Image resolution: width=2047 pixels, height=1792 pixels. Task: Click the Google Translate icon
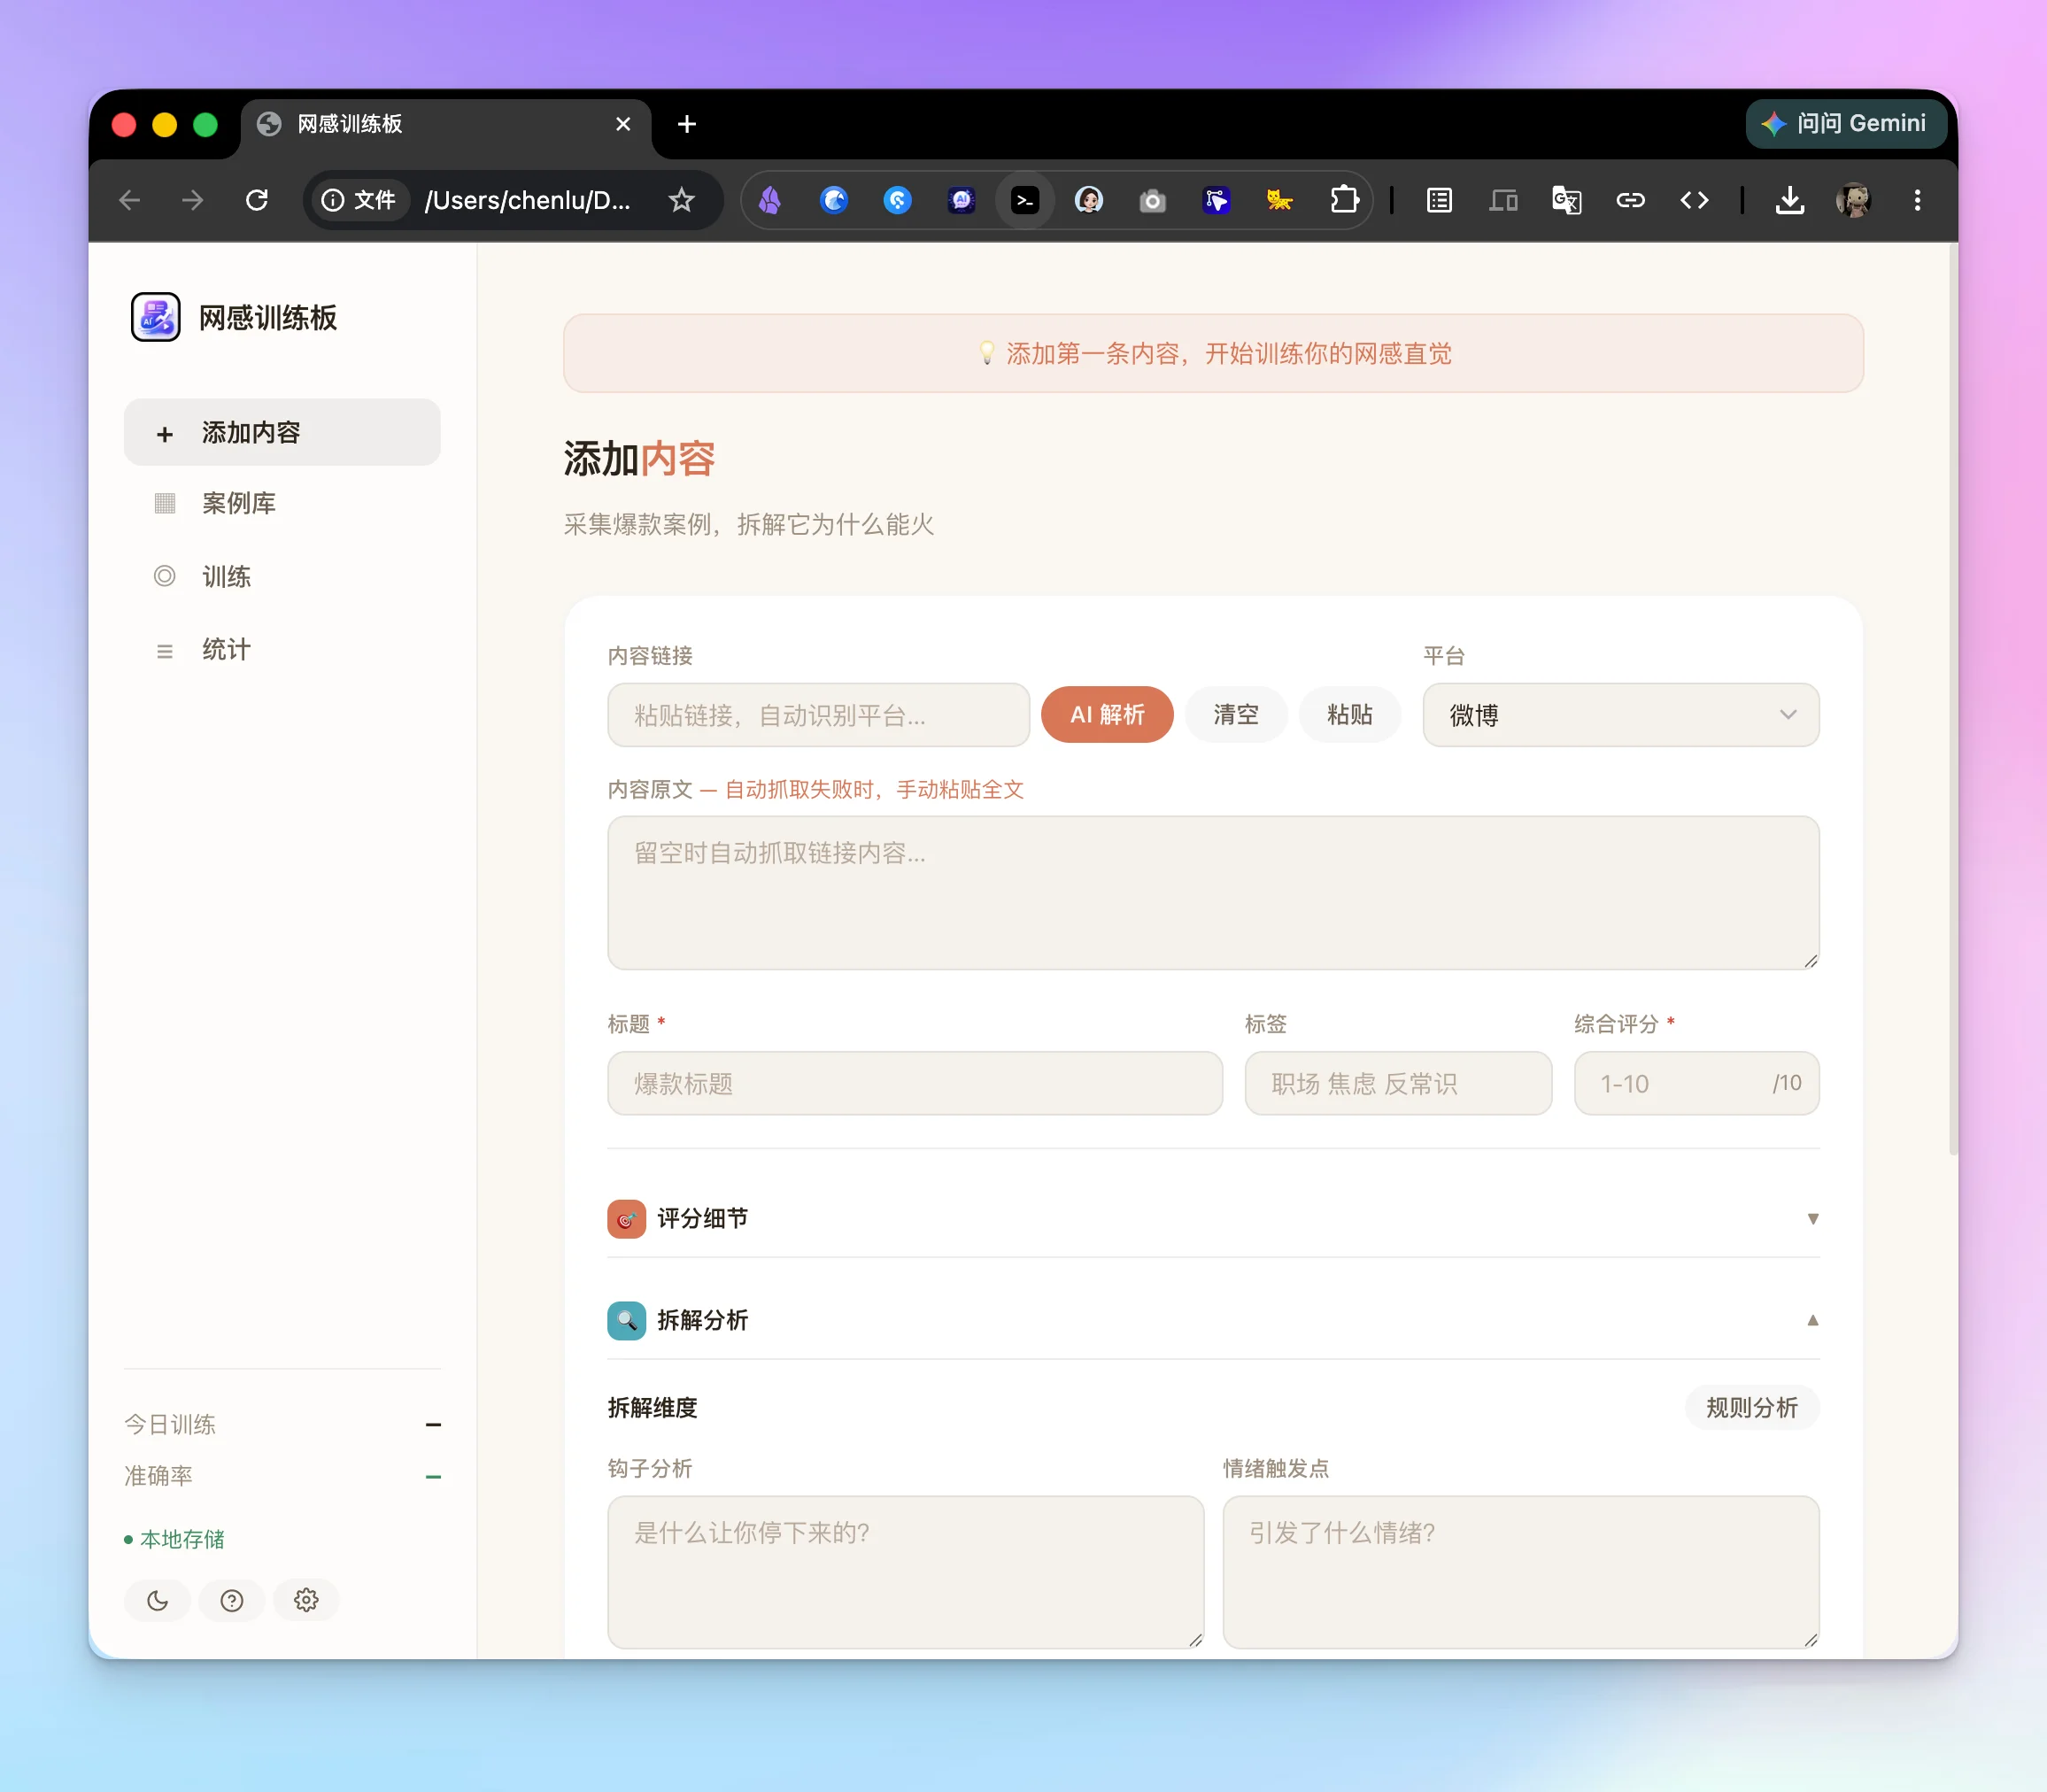pyautogui.click(x=1567, y=200)
